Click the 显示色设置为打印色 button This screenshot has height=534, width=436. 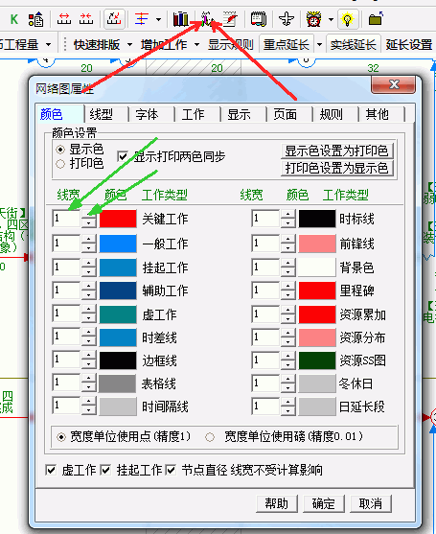337,151
